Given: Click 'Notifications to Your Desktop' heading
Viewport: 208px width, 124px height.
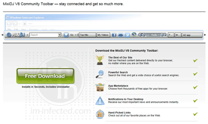Looking at the screenshot, I should tap(126, 99).
